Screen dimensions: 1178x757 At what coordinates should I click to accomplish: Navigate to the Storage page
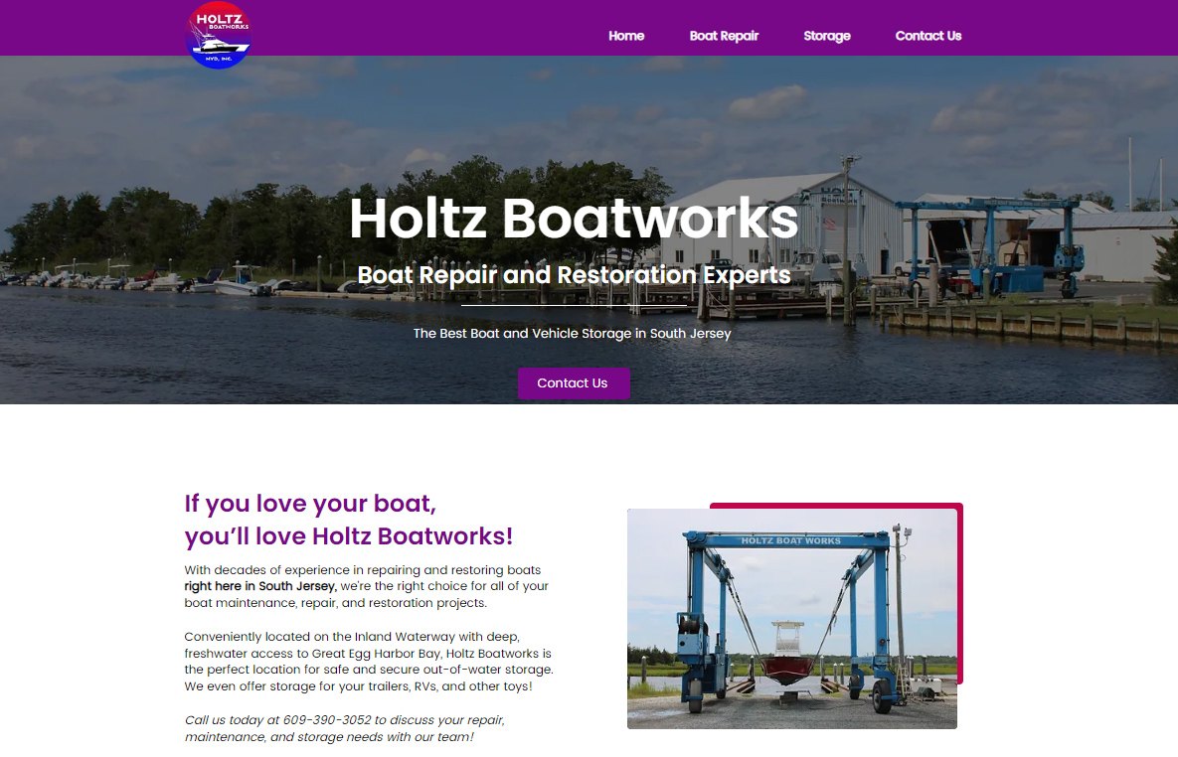click(826, 36)
